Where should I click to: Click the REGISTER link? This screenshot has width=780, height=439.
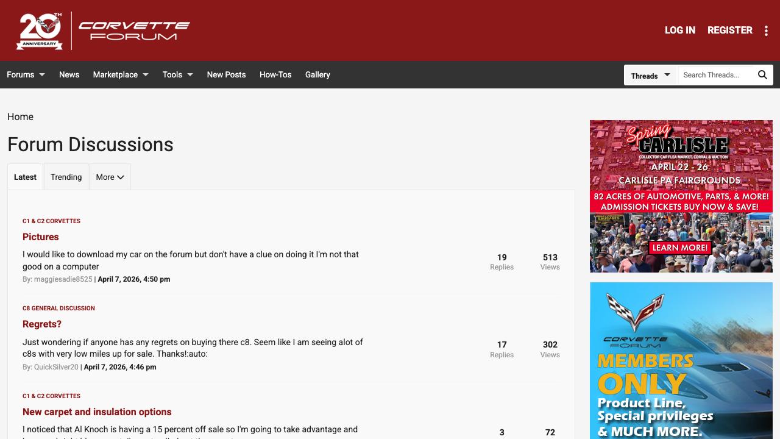[x=729, y=30]
